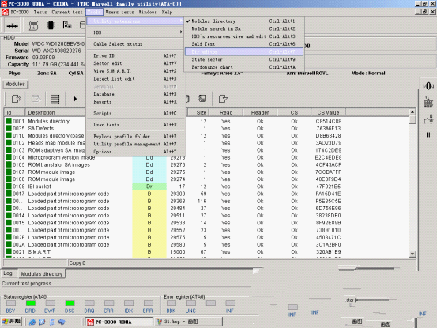Click the black ROM chip toolbar icon
Image resolution: width=437 pixels, height=328 pixels.
51,25
